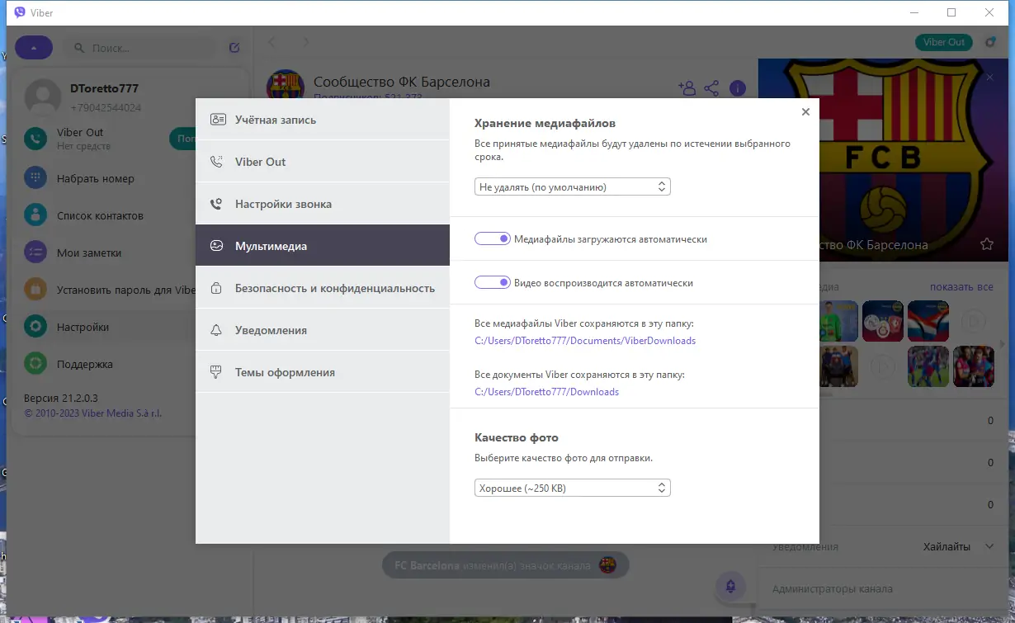This screenshot has width=1015, height=623.
Task: Click the Поиск search field in Viber
Action: coord(140,48)
